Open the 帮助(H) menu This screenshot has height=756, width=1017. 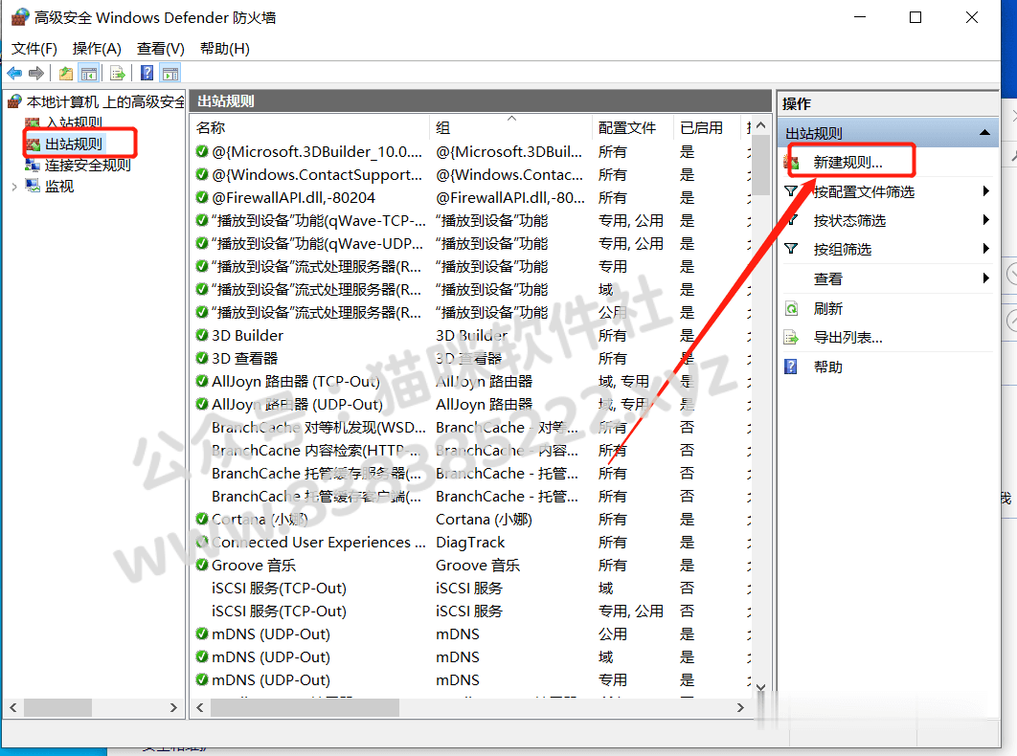[x=224, y=49]
